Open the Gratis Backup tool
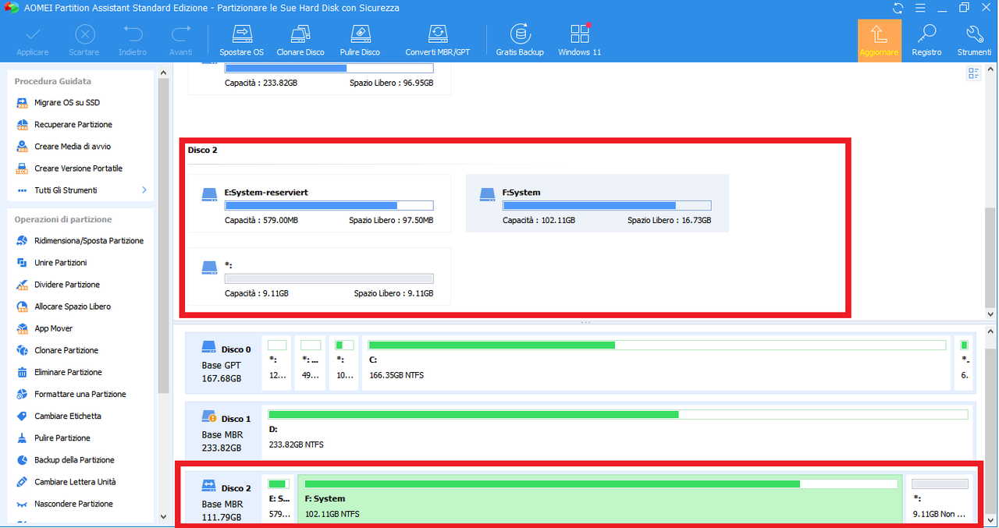 coord(520,41)
